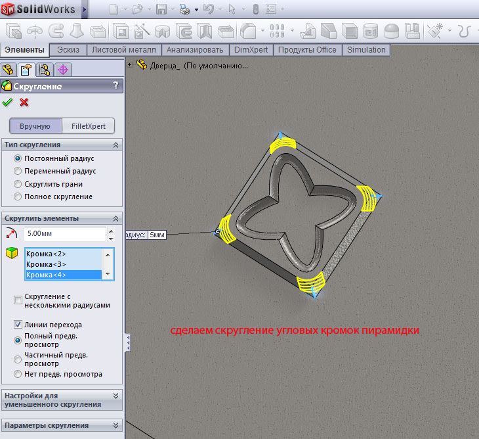Collapse the Тип скругления section
The height and width of the screenshot is (439, 479).
coord(116,145)
